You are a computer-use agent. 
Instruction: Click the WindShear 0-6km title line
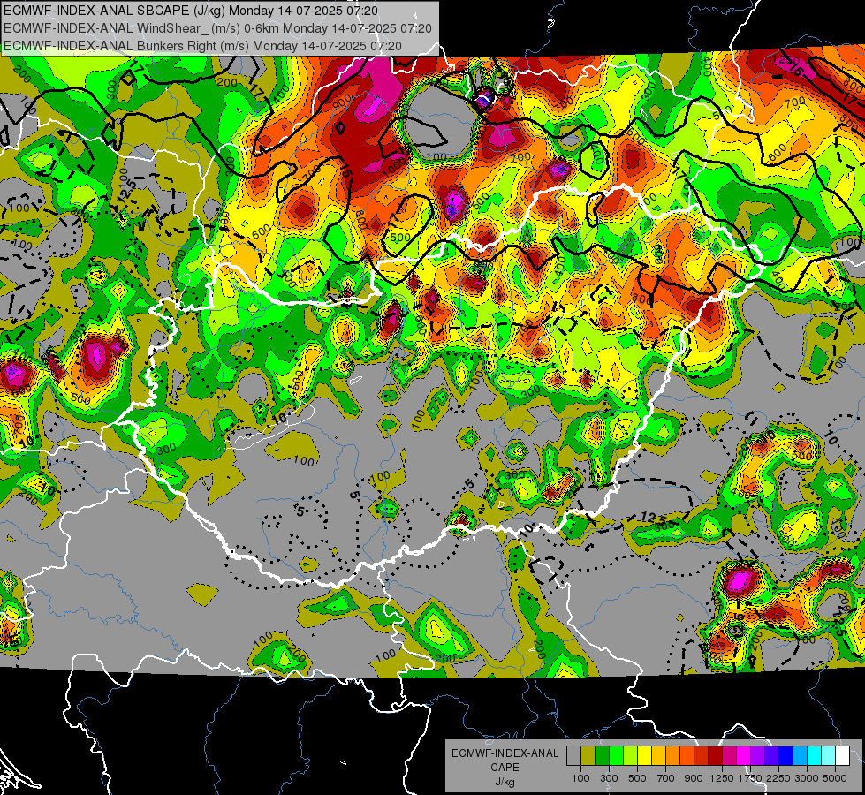tap(217, 28)
